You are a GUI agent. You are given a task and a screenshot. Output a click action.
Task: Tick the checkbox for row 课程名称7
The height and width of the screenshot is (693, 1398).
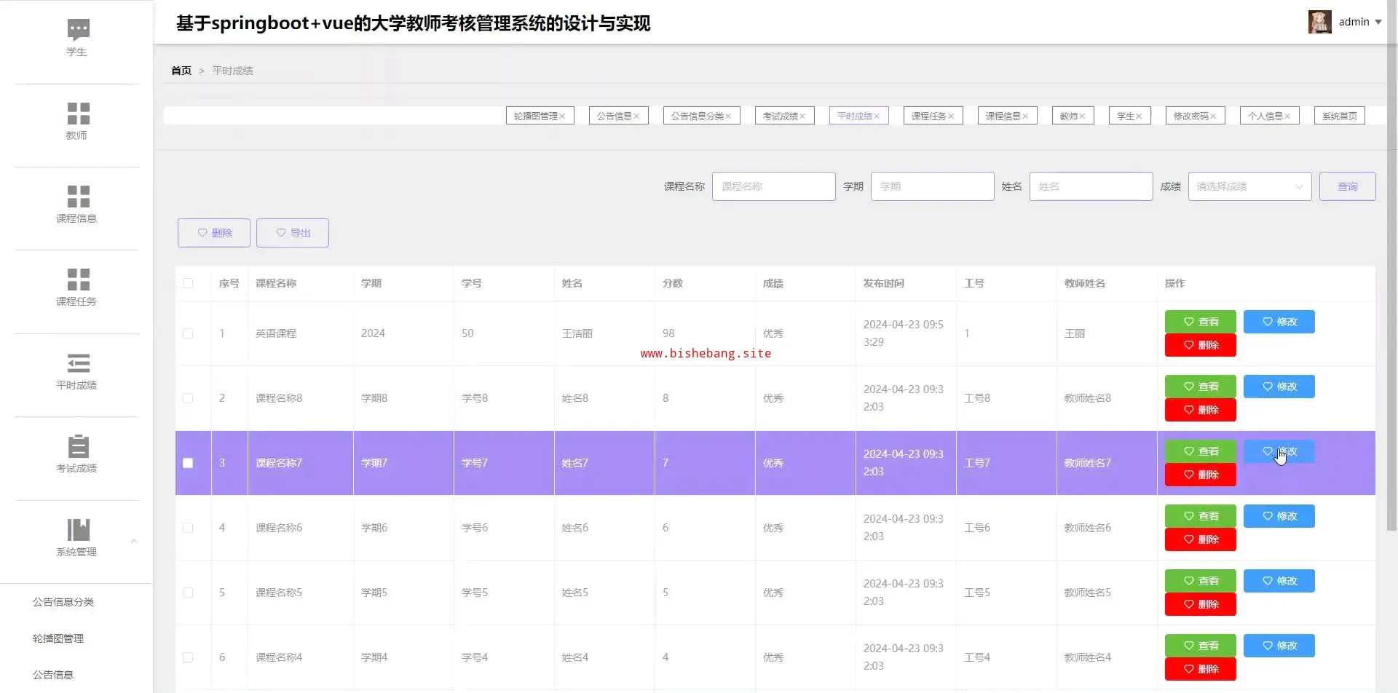[x=188, y=463]
